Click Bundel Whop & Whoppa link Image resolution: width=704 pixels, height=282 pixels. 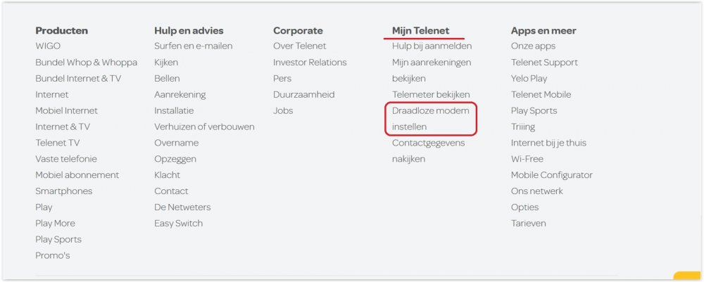pyautogui.click(x=86, y=63)
